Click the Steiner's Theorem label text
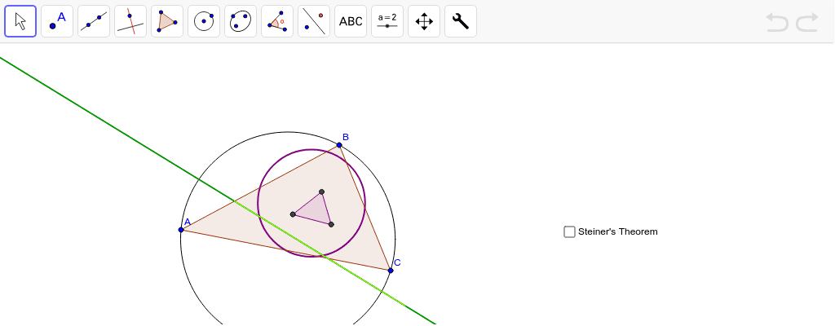Screen dimensions: 835x326 [x=618, y=231]
